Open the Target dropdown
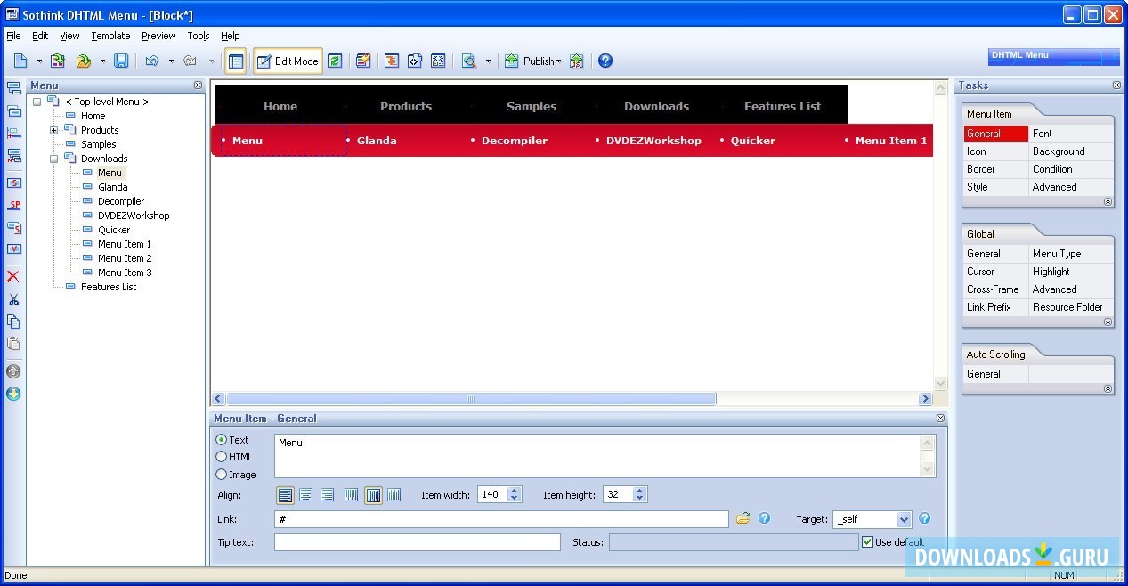Viewport: 1128px width, 586px height. click(x=903, y=518)
